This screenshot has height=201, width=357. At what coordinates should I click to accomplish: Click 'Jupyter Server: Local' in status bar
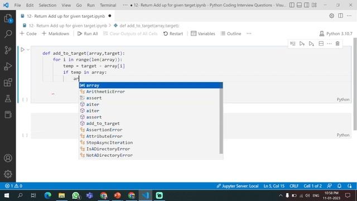[237, 186]
